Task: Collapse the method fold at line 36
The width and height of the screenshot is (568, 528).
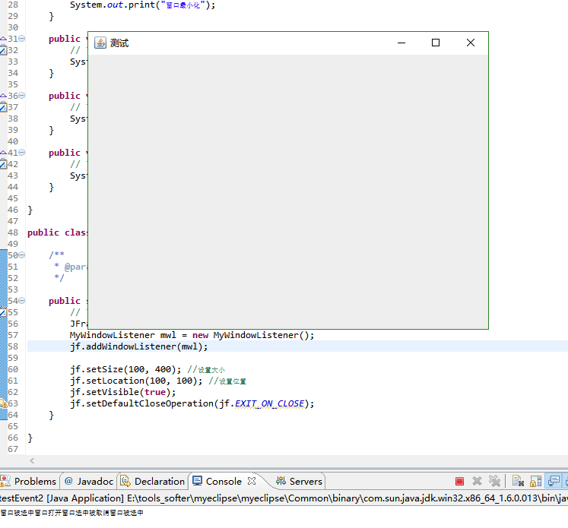Action: (x=22, y=96)
